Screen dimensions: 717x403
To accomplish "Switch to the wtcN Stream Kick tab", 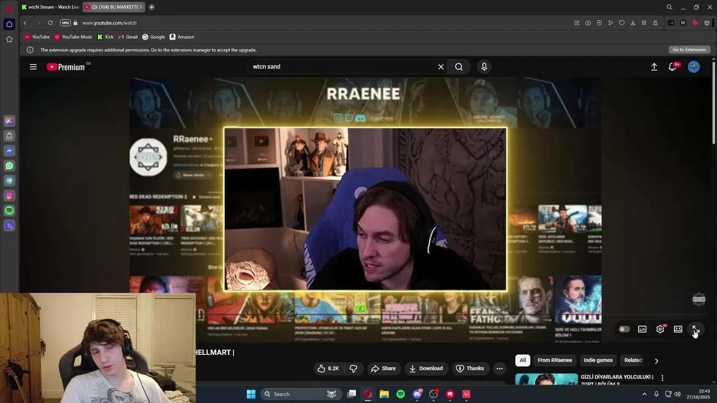I will pos(50,7).
